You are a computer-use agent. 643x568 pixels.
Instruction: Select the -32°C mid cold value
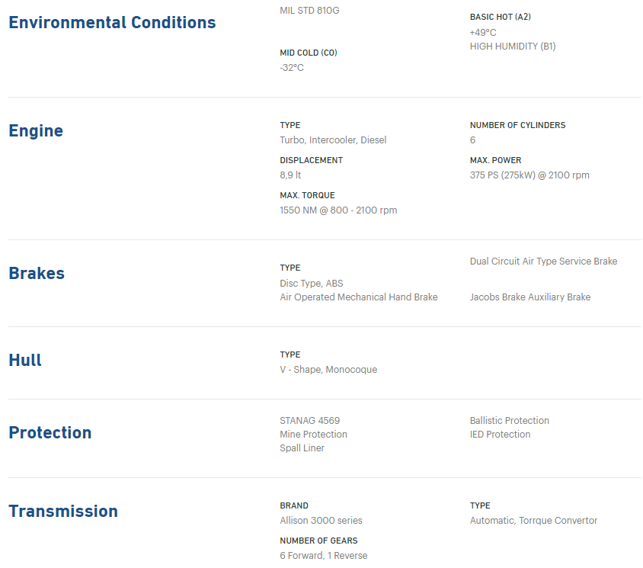point(292,68)
